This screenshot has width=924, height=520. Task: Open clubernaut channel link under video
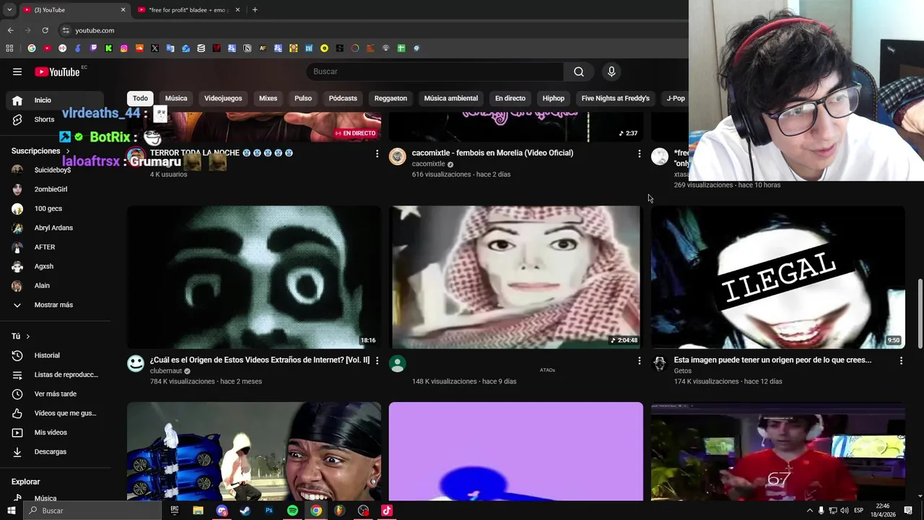[x=166, y=370]
